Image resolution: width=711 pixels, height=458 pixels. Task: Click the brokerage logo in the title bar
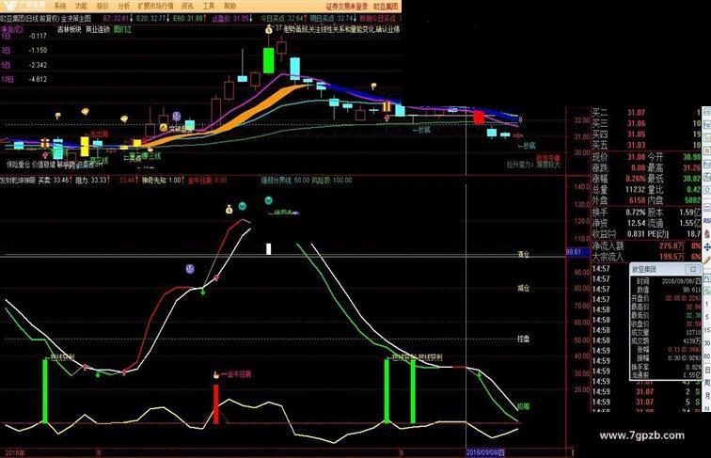pos(25,6)
